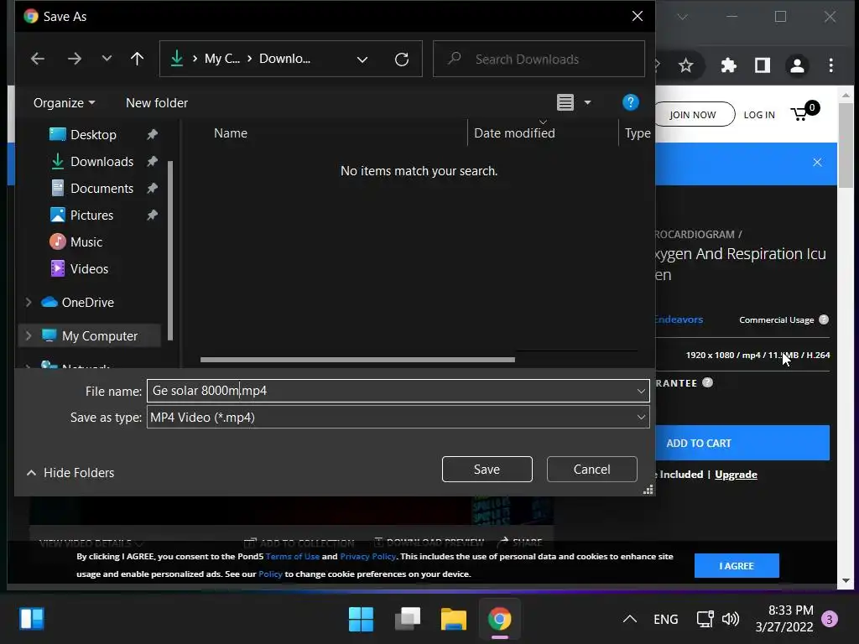
Task: Select Downloads in navigation pane
Action: [x=102, y=162]
